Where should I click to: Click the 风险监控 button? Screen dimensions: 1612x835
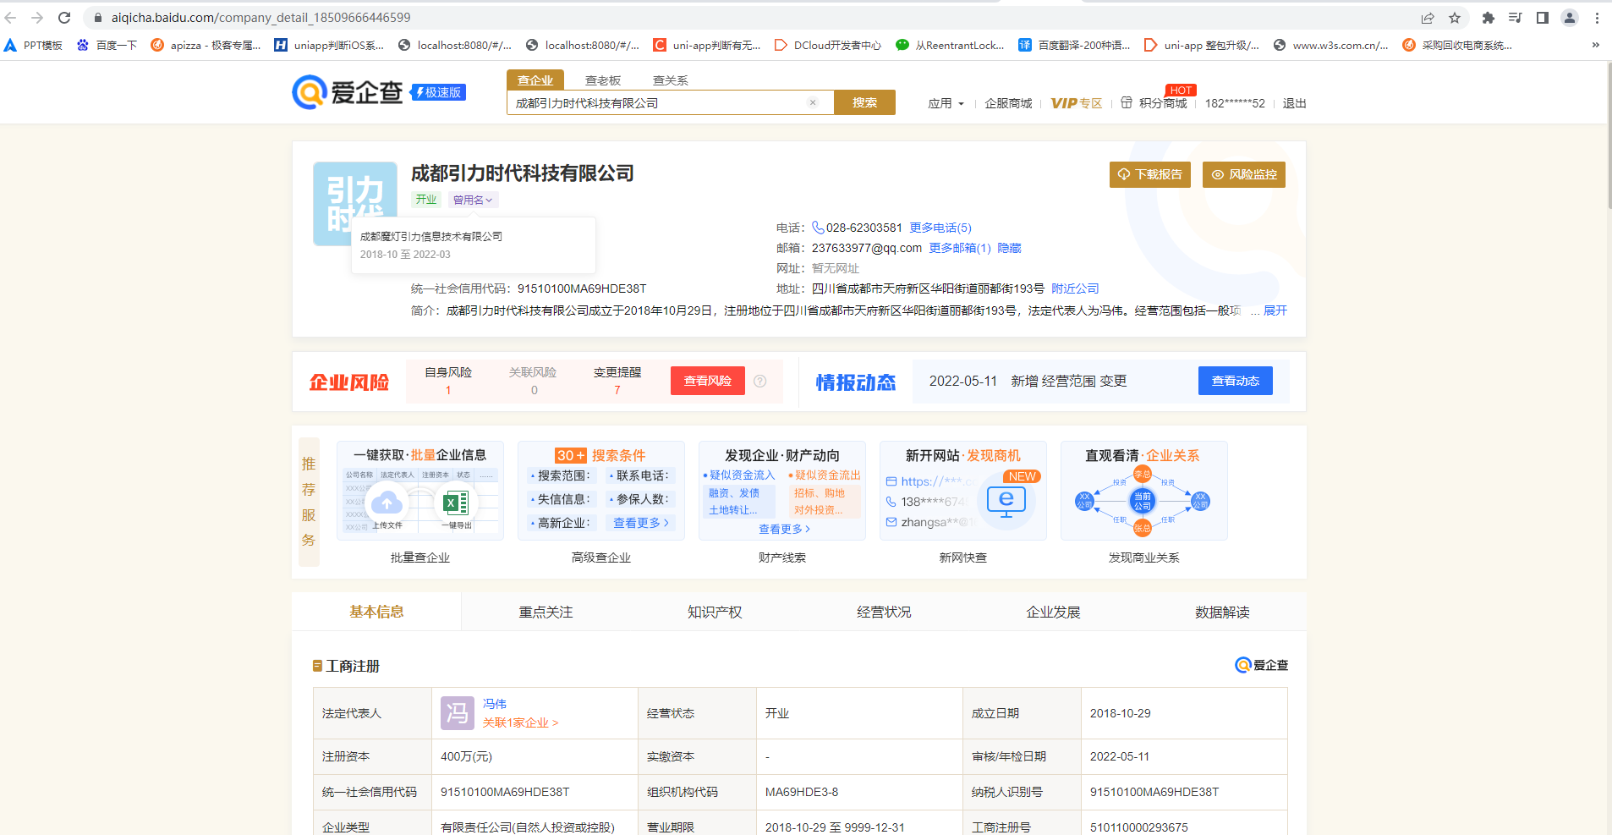[1244, 174]
